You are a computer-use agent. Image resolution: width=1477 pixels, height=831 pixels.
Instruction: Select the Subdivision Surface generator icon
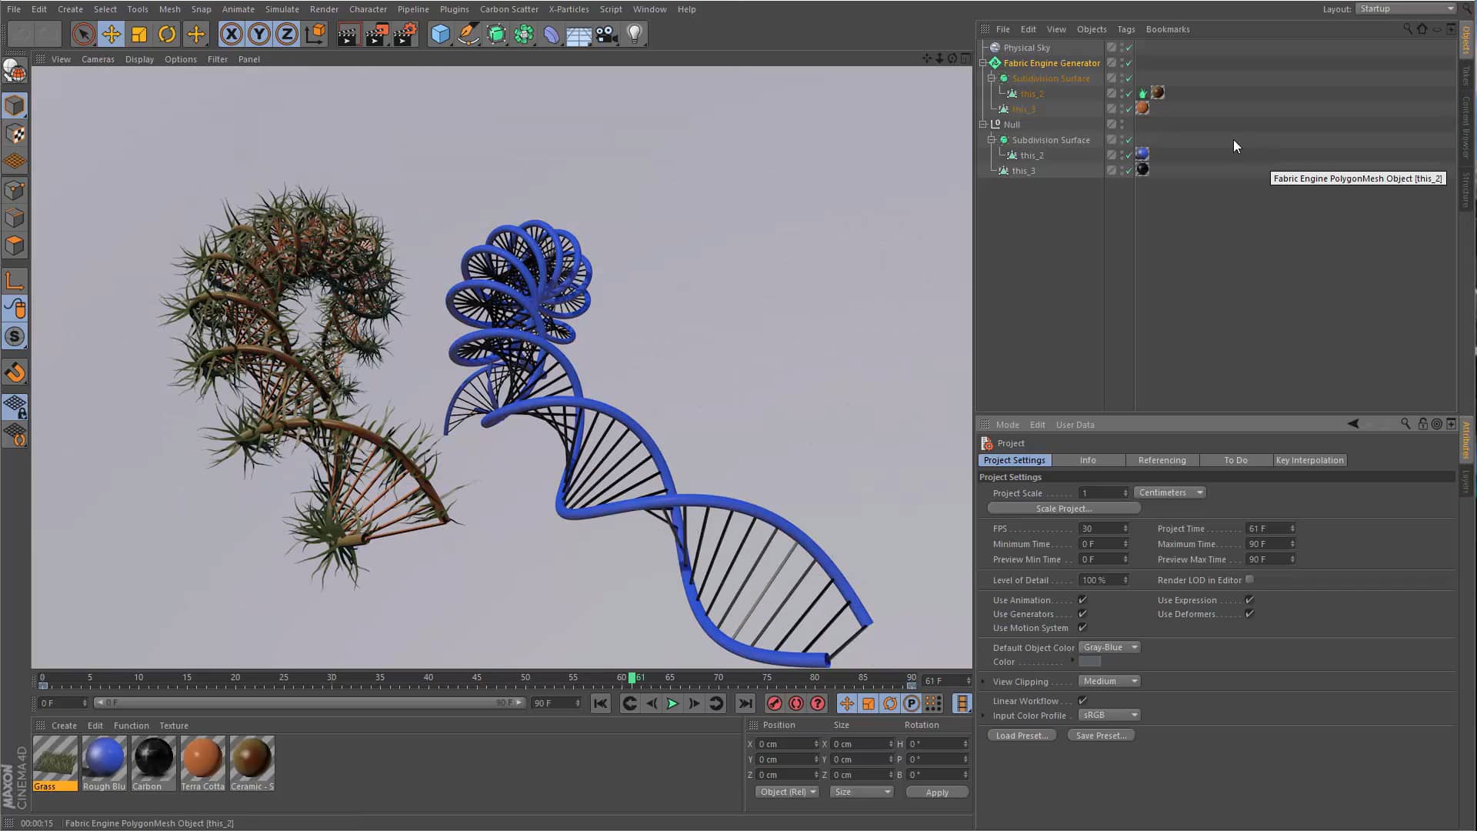(496, 34)
